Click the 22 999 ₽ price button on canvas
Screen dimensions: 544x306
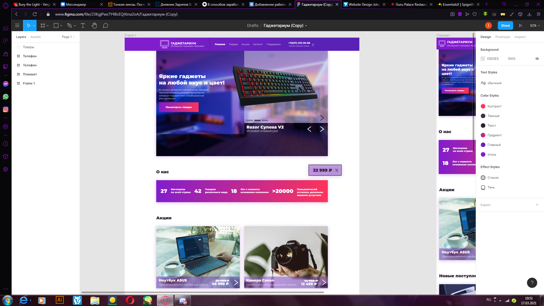click(325, 170)
